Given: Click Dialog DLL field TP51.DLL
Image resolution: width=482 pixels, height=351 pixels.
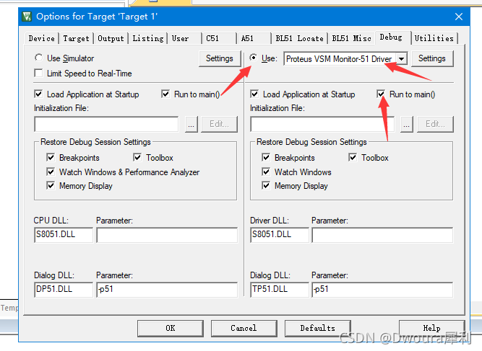Looking at the screenshot, I should coord(280,290).
